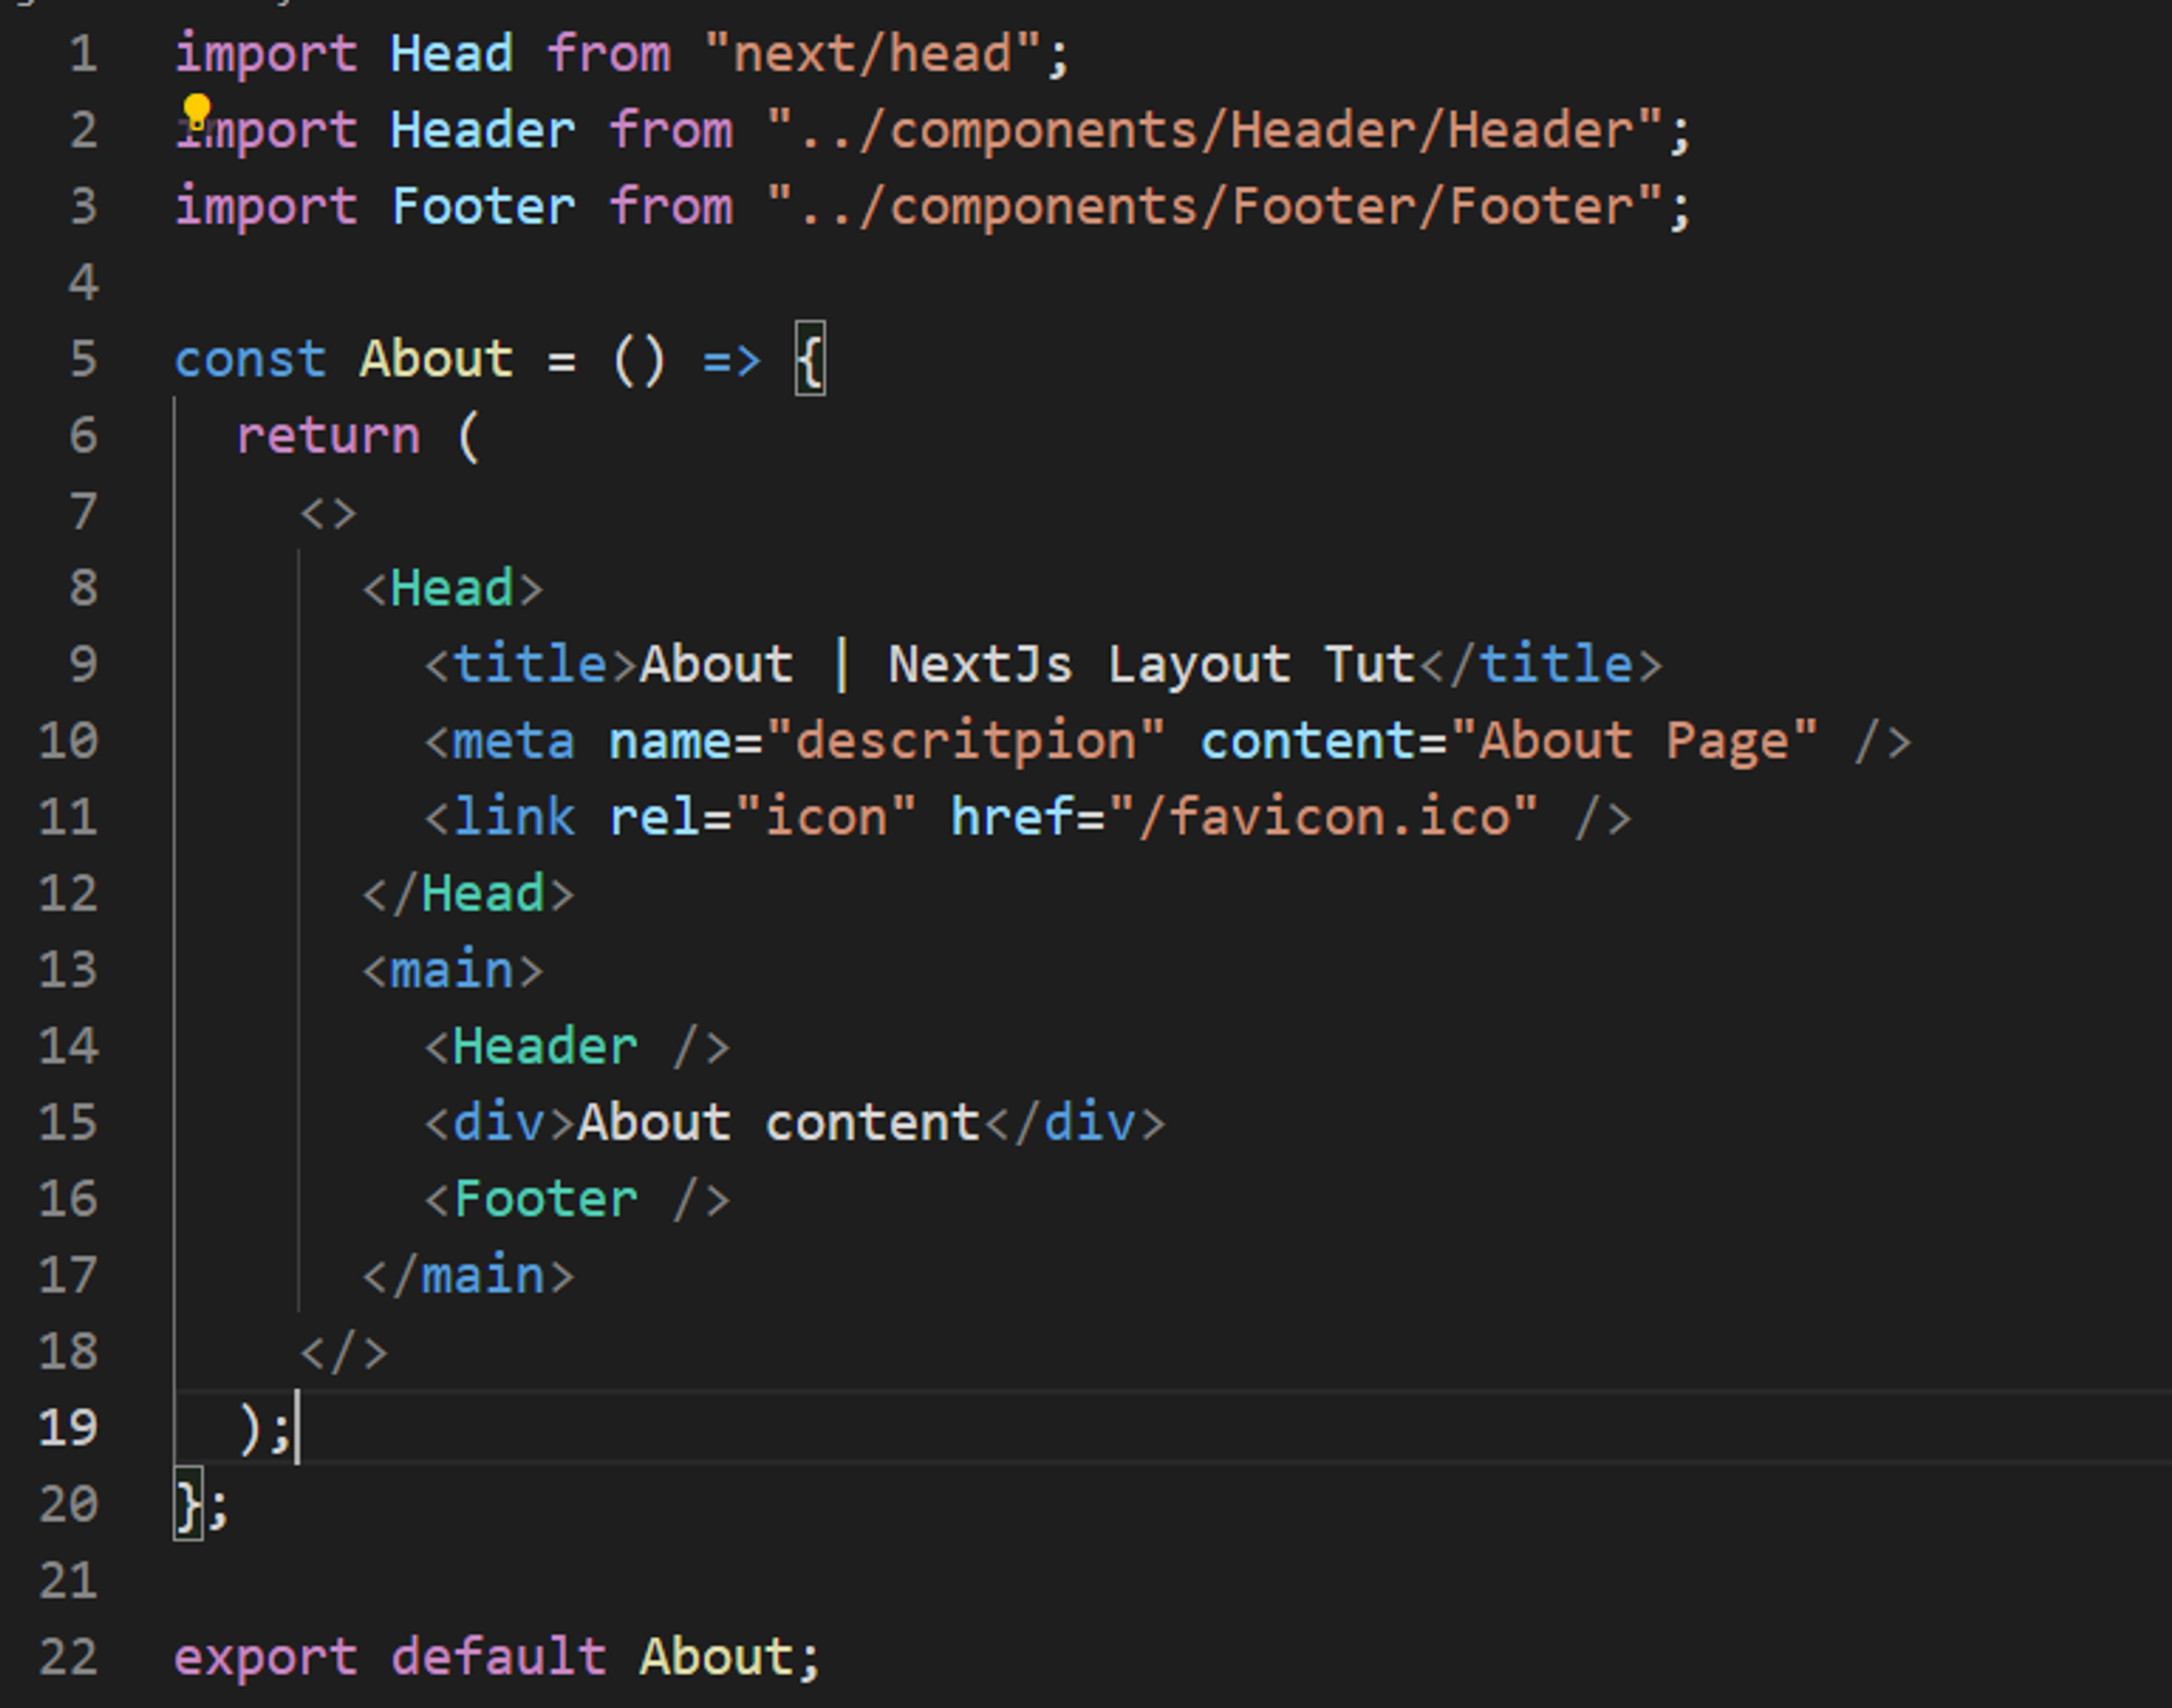
Task: Click the return keyword
Action: coord(328,436)
